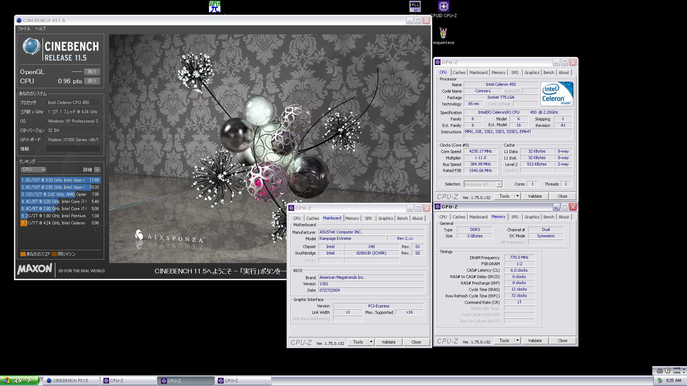Open SPD tab in top CPU-Z window
Viewport: 687px width, 386px height.
click(515, 73)
